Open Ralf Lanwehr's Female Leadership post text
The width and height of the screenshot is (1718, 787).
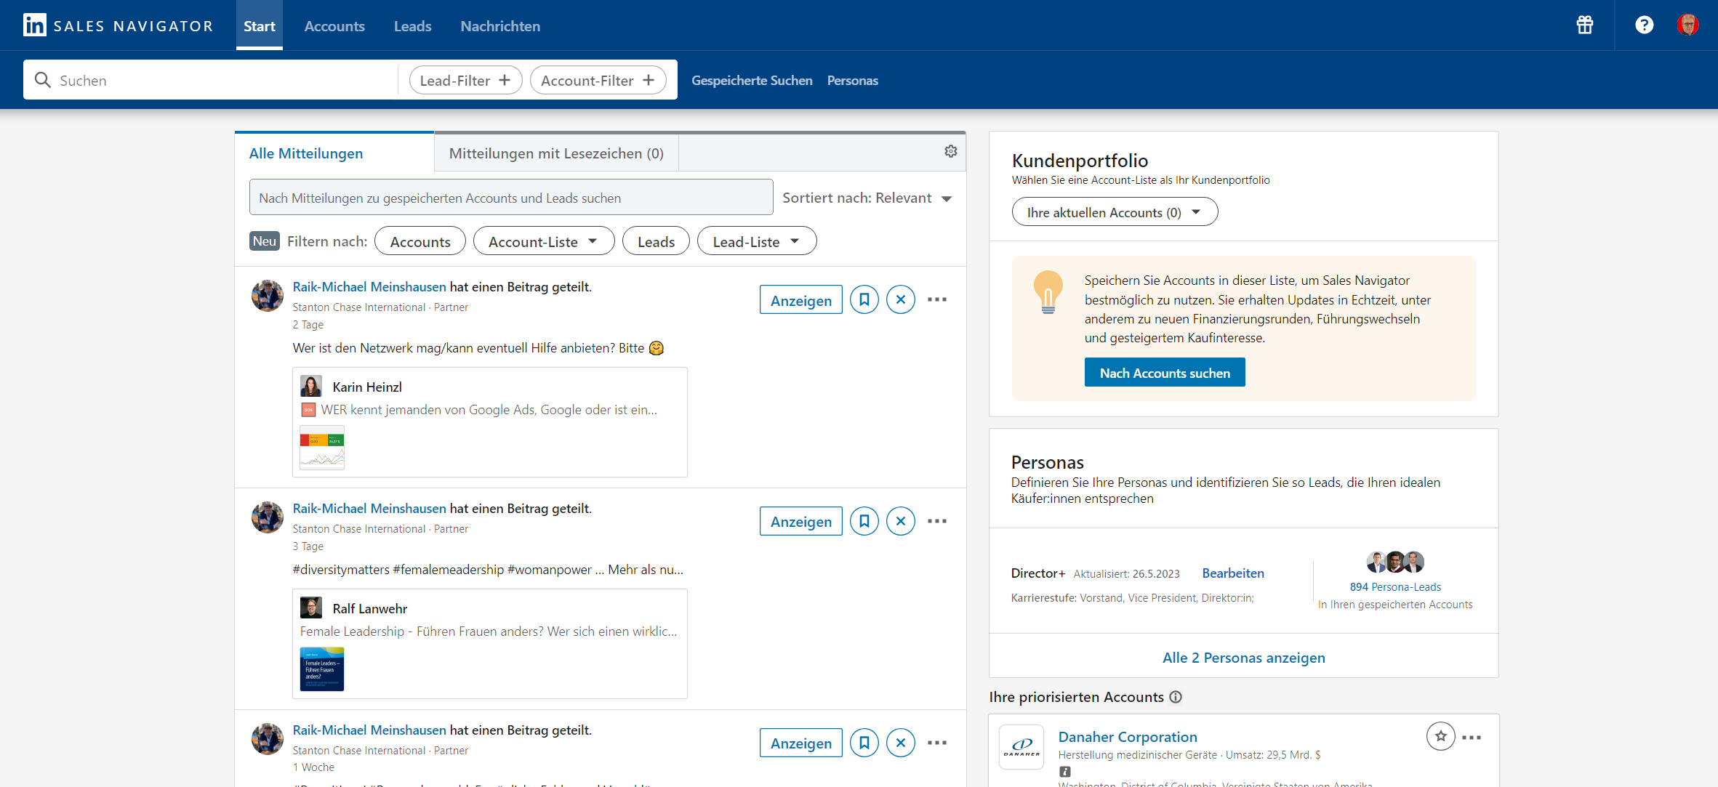click(x=489, y=631)
